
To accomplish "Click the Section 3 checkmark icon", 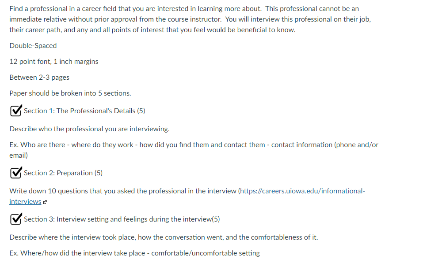I will (x=16, y=219).
